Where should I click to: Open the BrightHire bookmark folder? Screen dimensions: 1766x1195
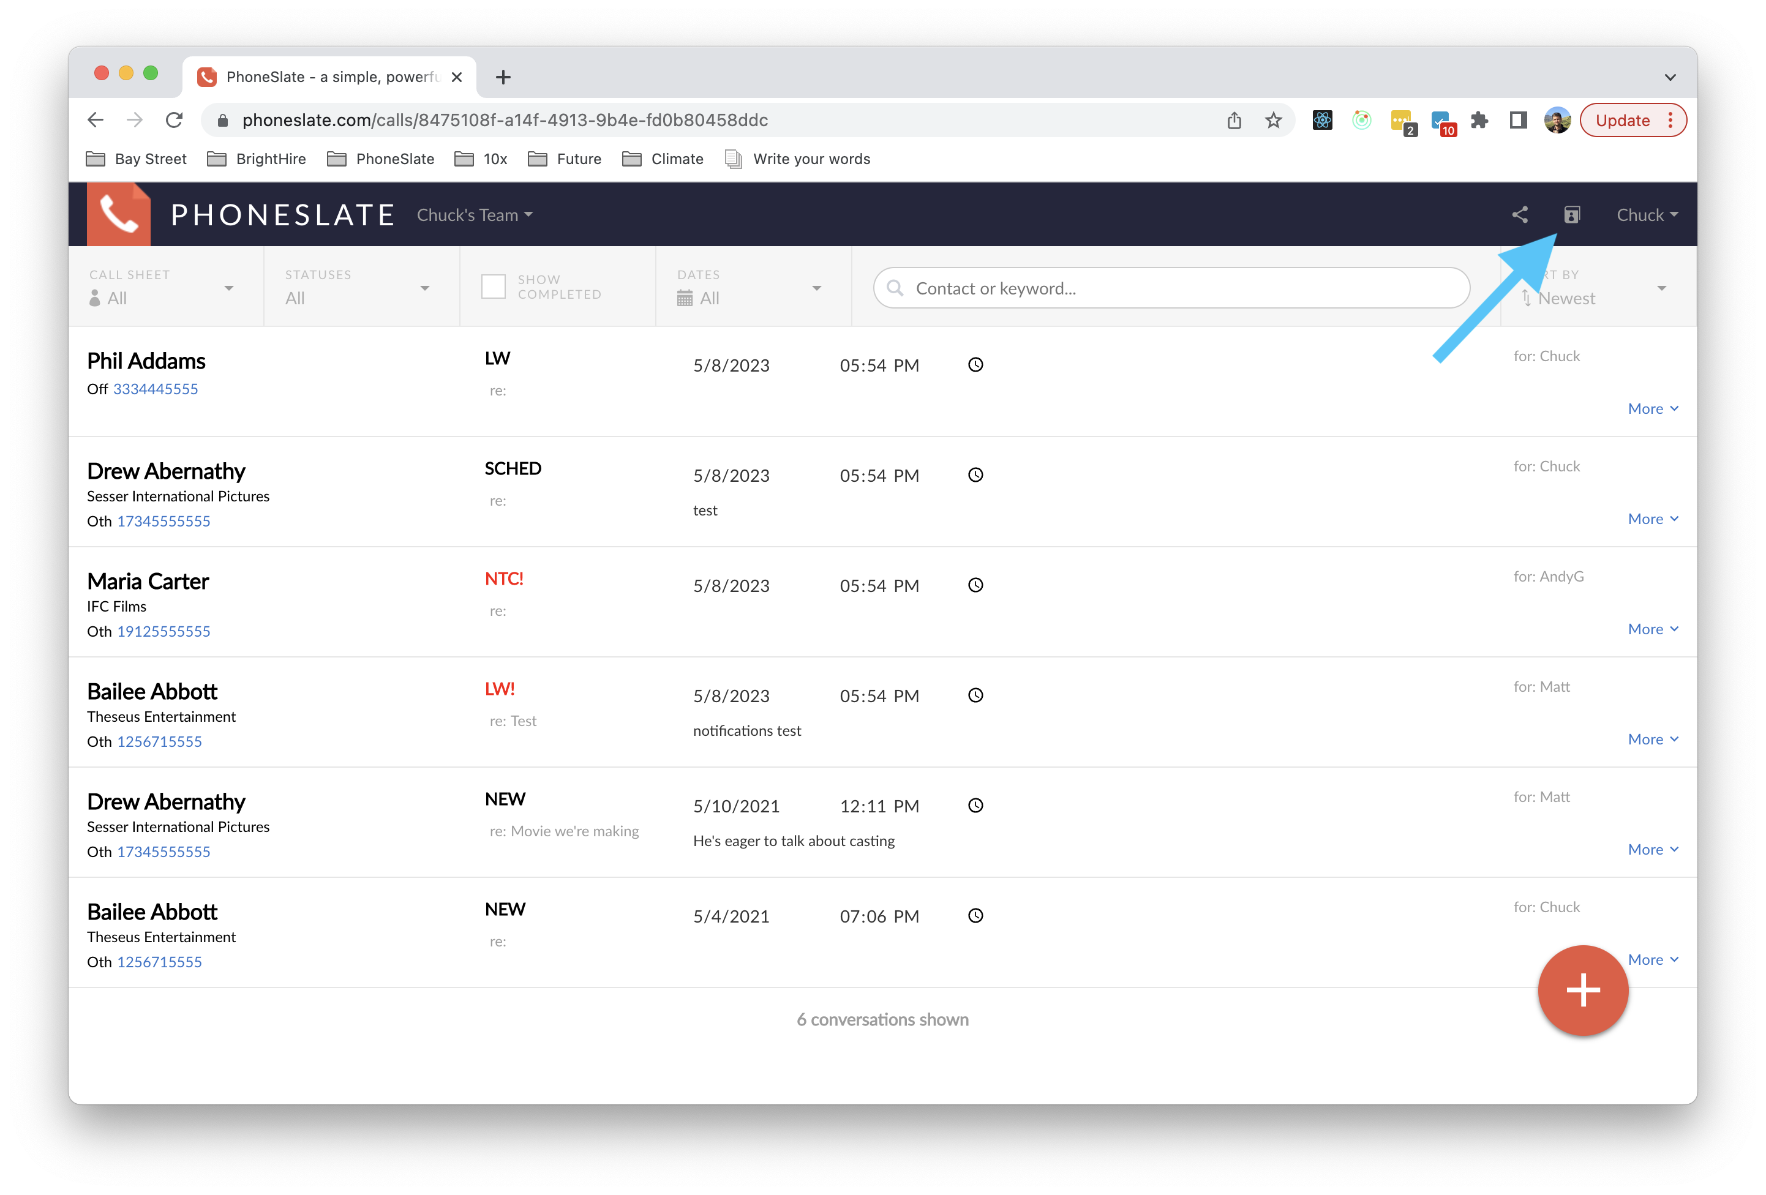coord(257,159)
